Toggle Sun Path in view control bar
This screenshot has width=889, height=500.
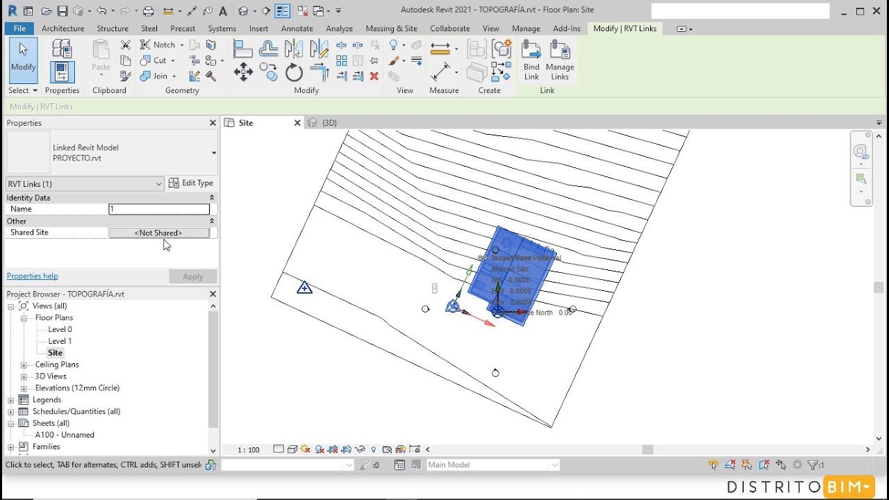pyautogui.click(x=306, y=449)
